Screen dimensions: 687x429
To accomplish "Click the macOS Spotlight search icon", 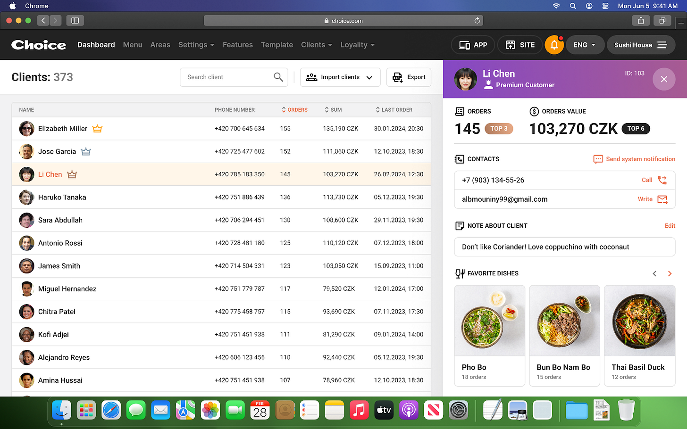I will pos(573,6).
